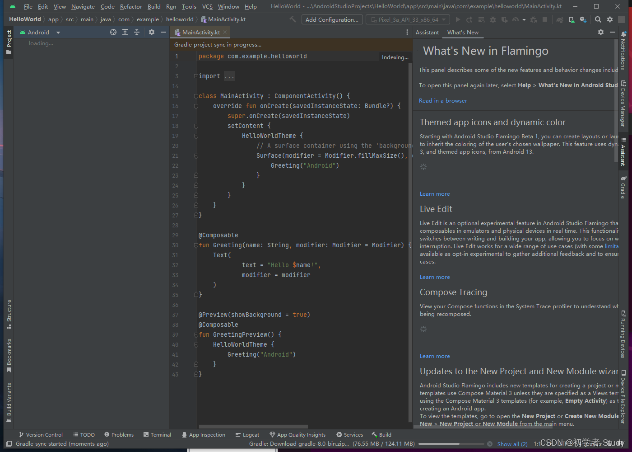Open IDE settings gear in top toolbar
Screen dimensions: 632x452
tap(610, 19)
